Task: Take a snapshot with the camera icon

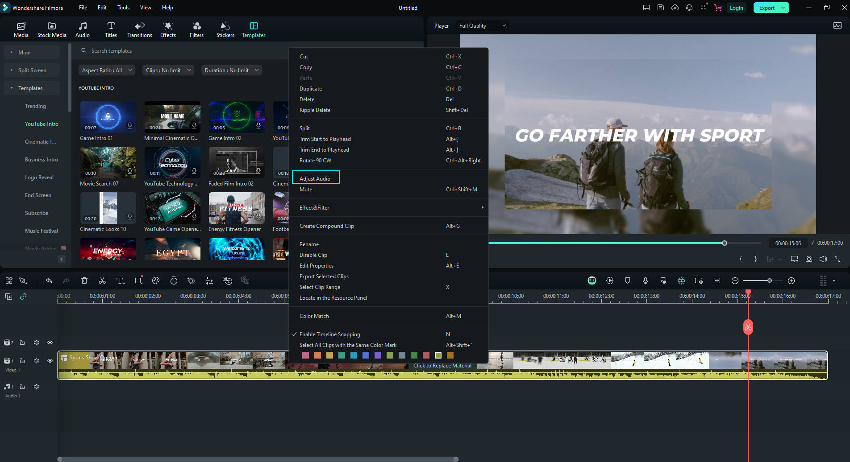Action: point(809,259)
